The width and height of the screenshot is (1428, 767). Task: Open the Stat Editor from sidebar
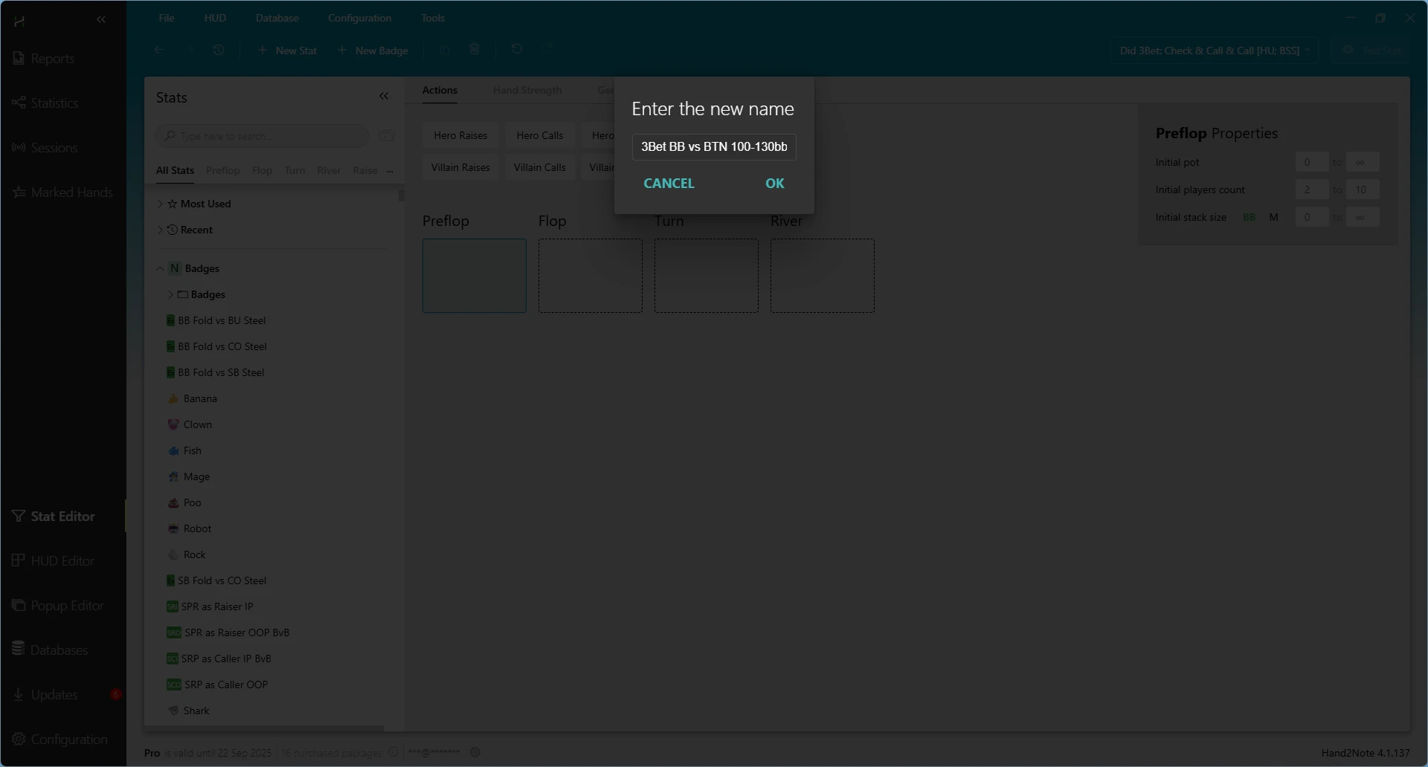click(x=62, y=517)
